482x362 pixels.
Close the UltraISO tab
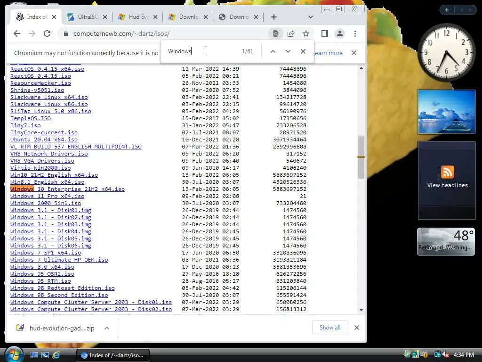[105, 17]
